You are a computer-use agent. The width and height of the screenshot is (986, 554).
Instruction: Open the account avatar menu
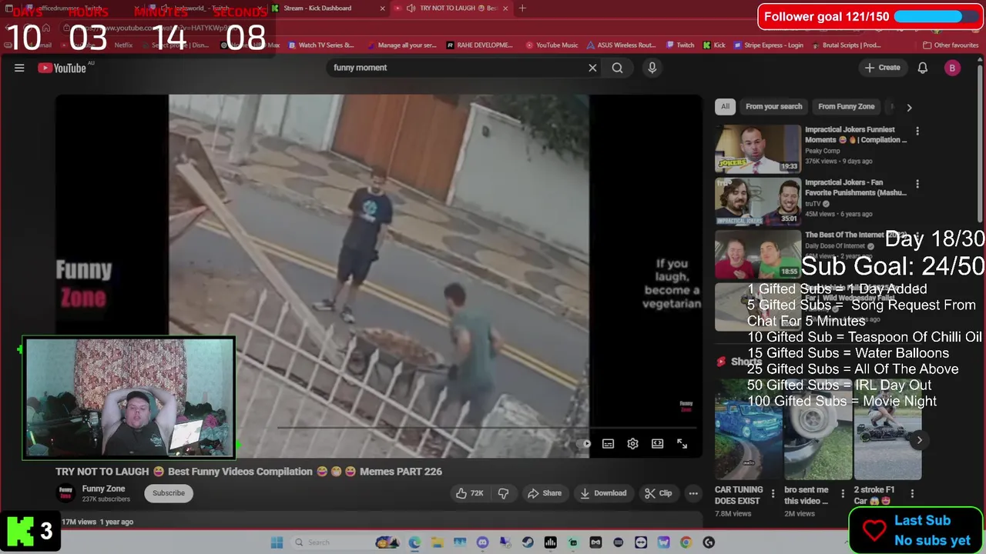(952, 68)
